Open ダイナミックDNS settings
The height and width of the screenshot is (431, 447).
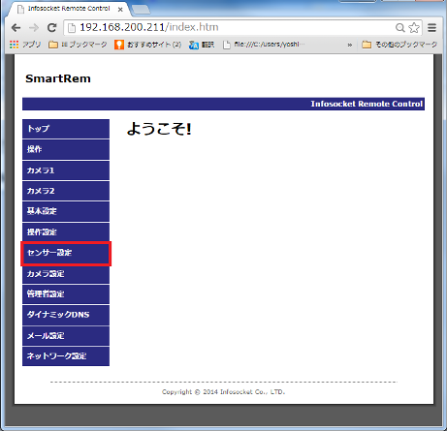[x=66, y=315]
